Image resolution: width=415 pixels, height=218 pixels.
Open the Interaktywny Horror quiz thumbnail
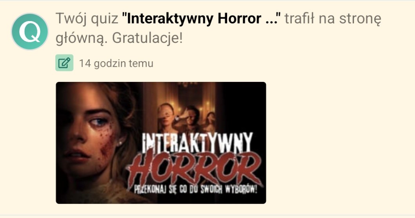tap(161, 143)
